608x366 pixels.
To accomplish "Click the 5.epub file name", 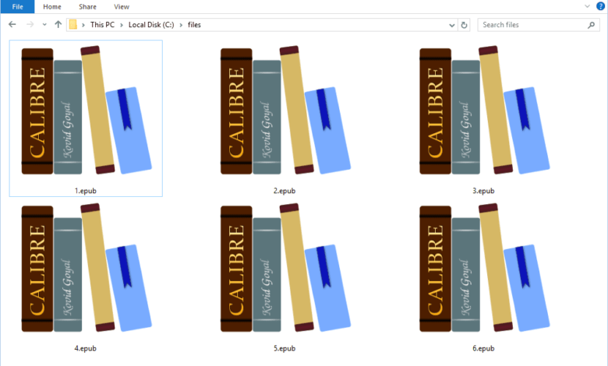I will [x=285, y=348].
